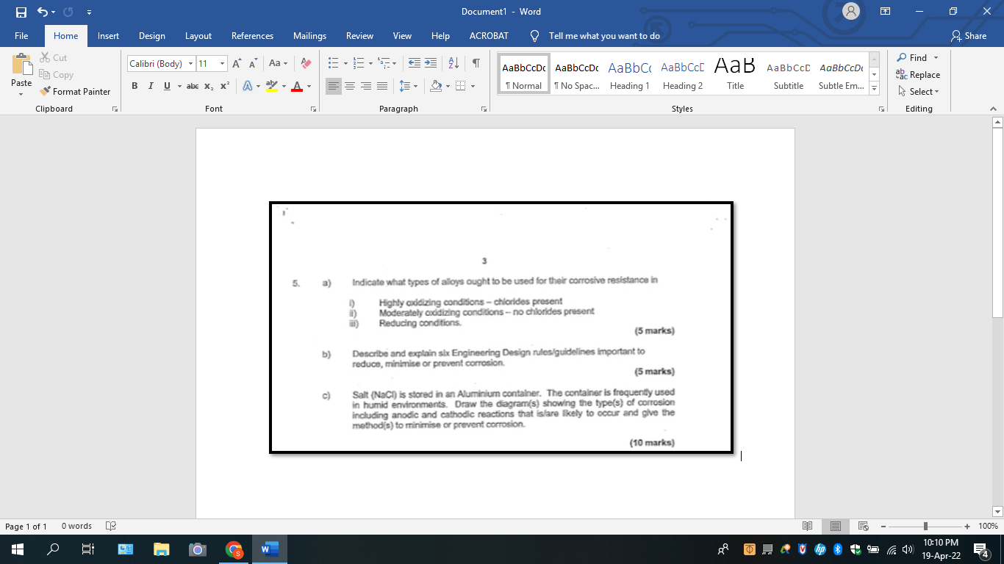Viewport: 1004px width, 564px height.
Task: Open the Sort dialog
Action: click(453, 64)
